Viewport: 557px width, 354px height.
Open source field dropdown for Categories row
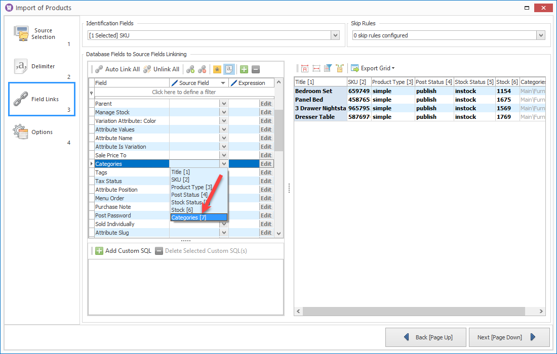pyautogui.click(x=224, y=164)
